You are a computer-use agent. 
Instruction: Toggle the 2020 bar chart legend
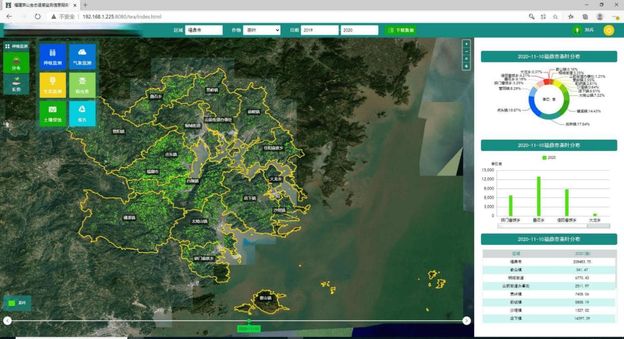[x=549, y=158]
